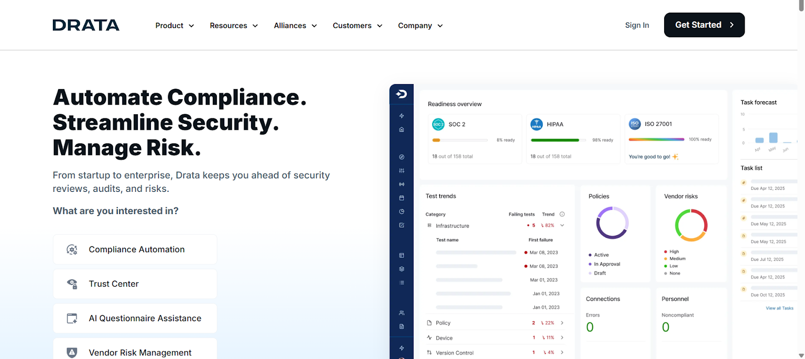Select AI Questionnaire Assistance option
Viewport: 805px width, 359px height.
(x=135, y=318)
